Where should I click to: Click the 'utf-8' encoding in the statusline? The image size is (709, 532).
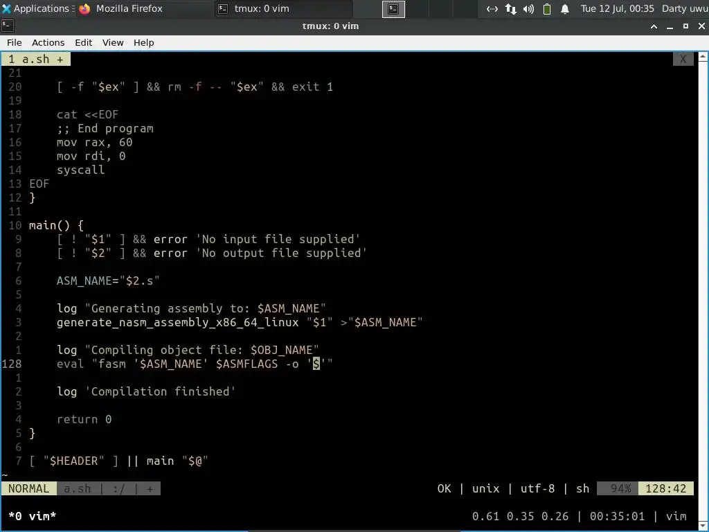click(x=537, y=488)
